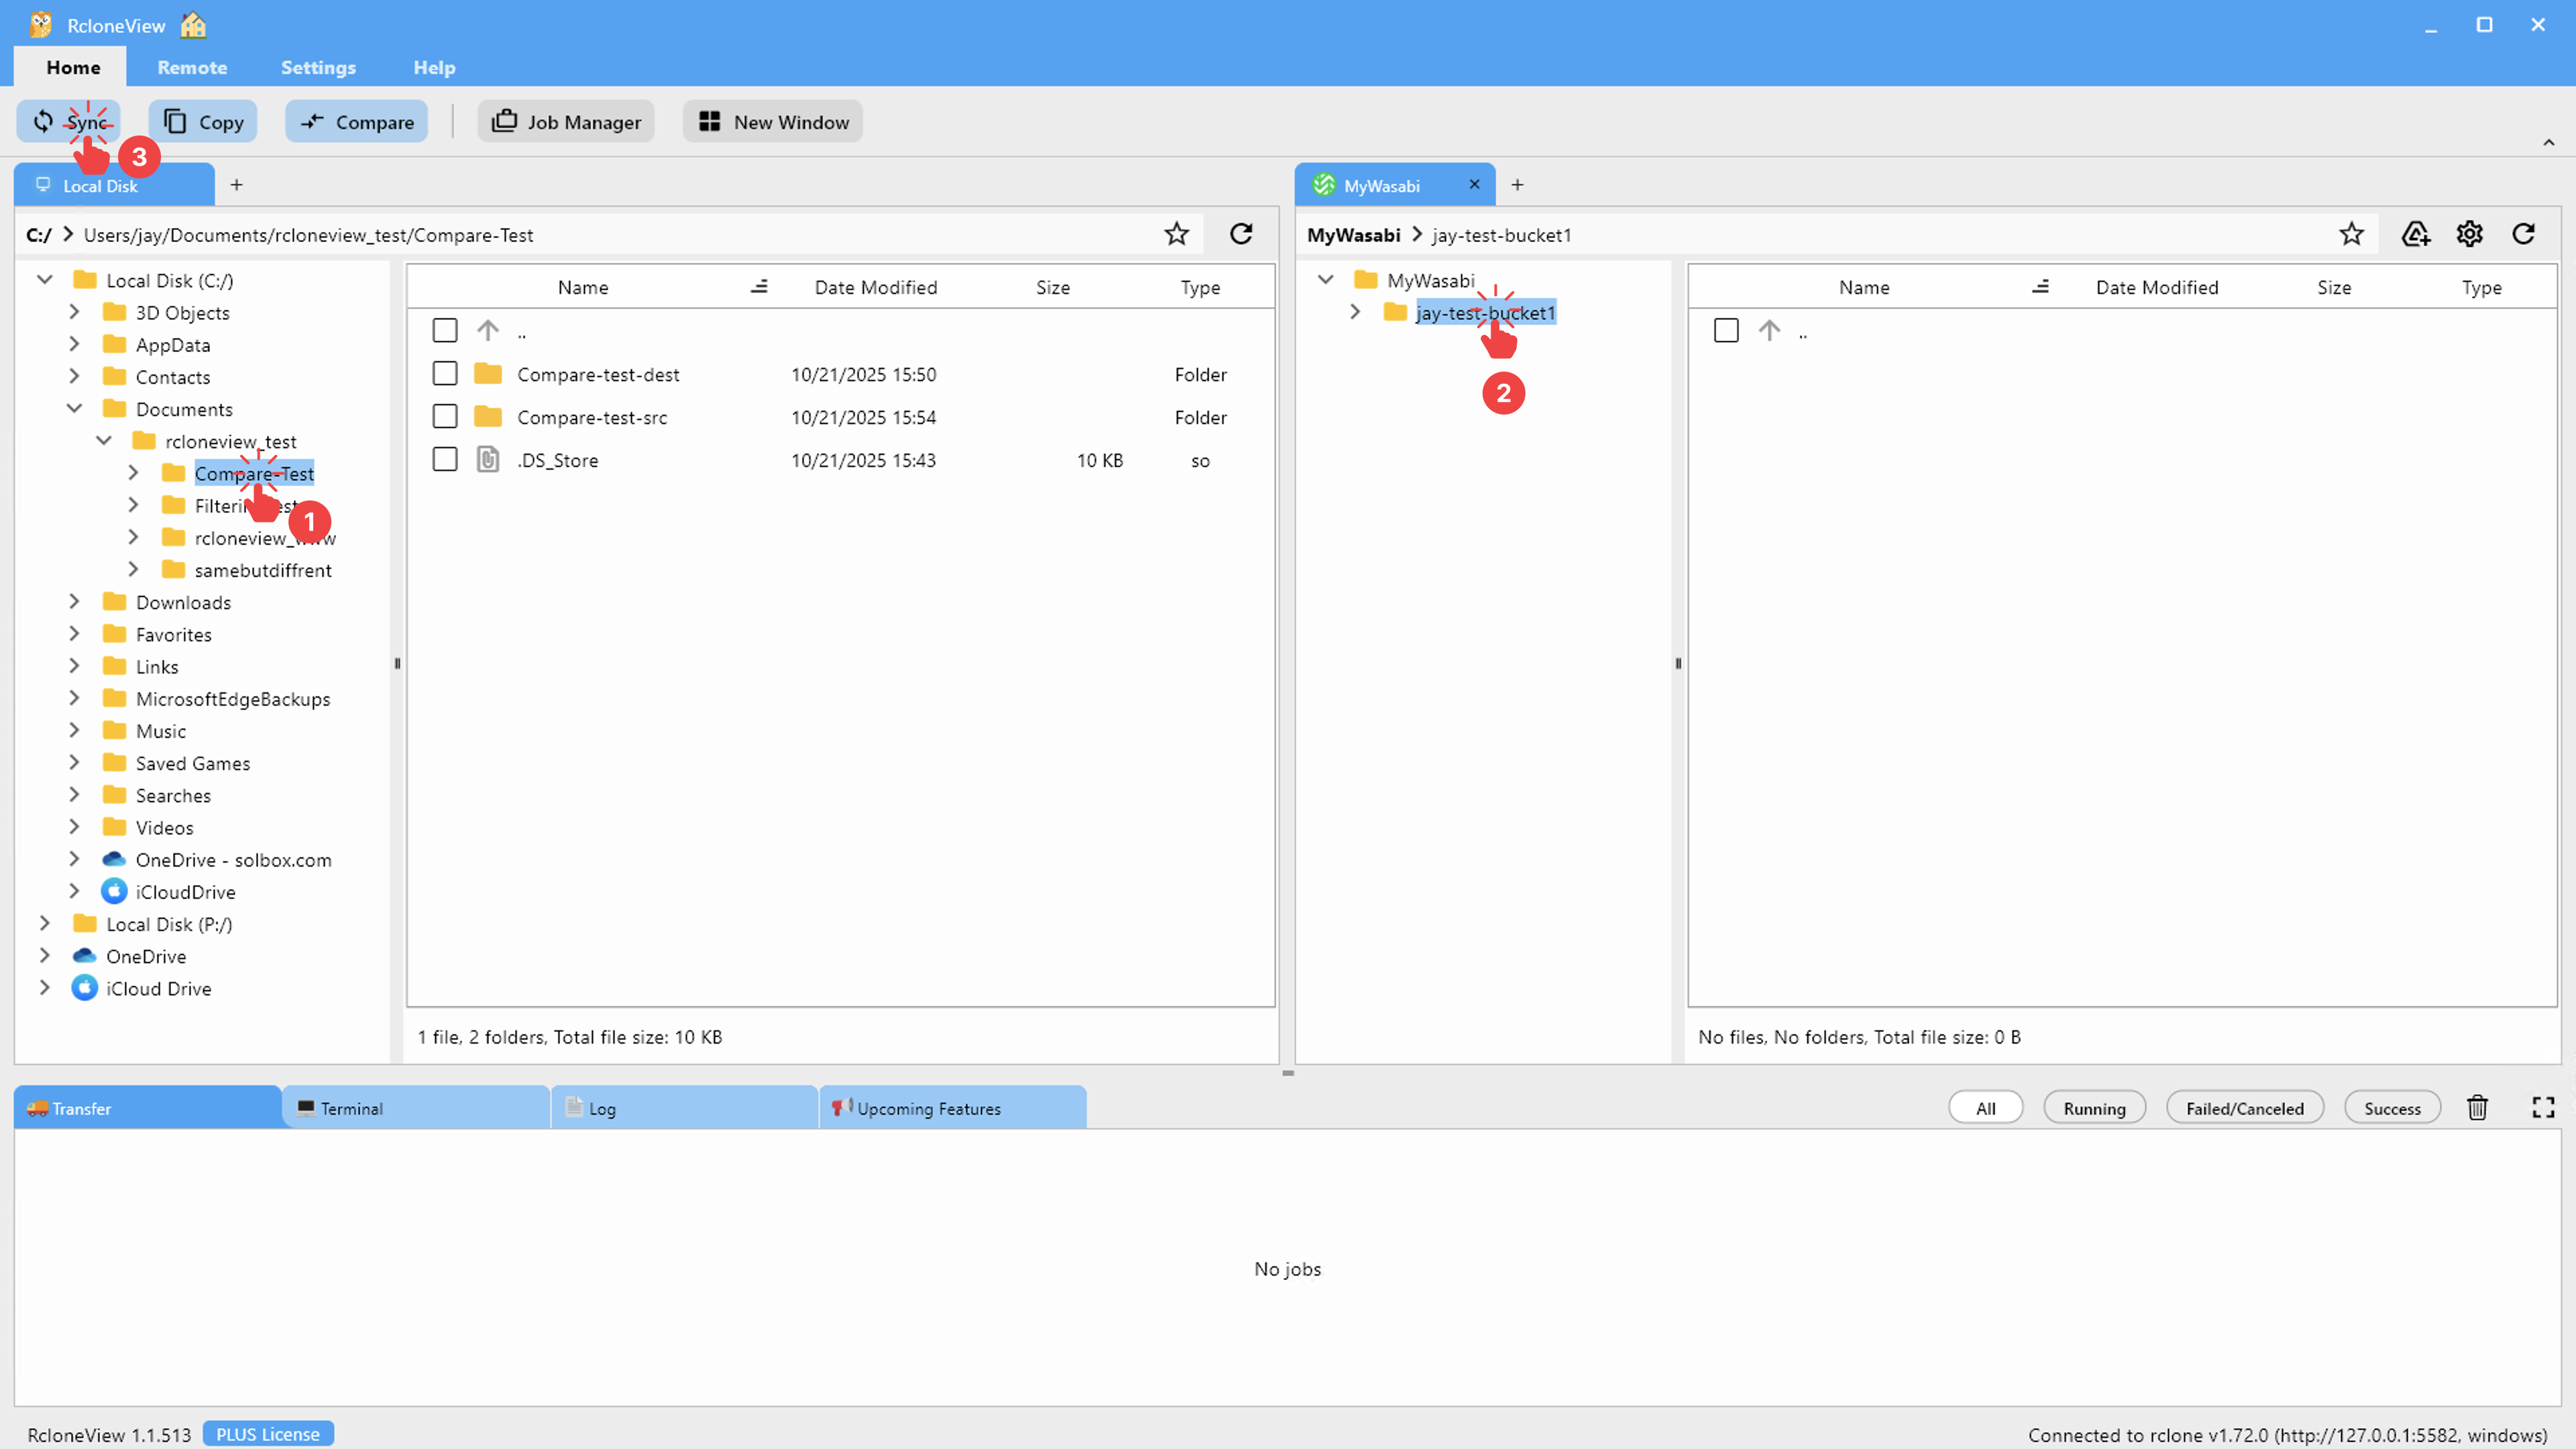Open MyWasabi remote settings gear
This screenshot has width=2576, height=1449.
2469,234
